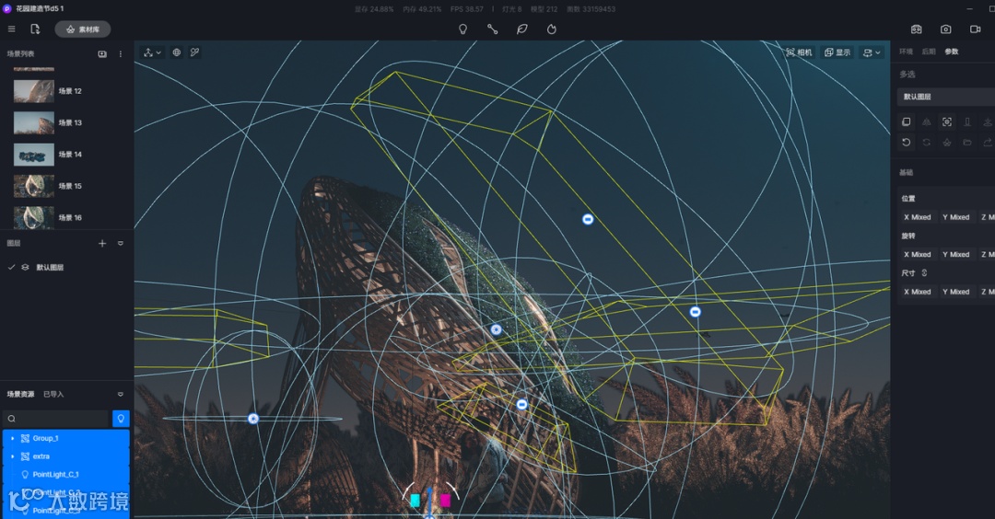Add a new scene in scene list
This screenshot has height=519, width=995.
102,54
